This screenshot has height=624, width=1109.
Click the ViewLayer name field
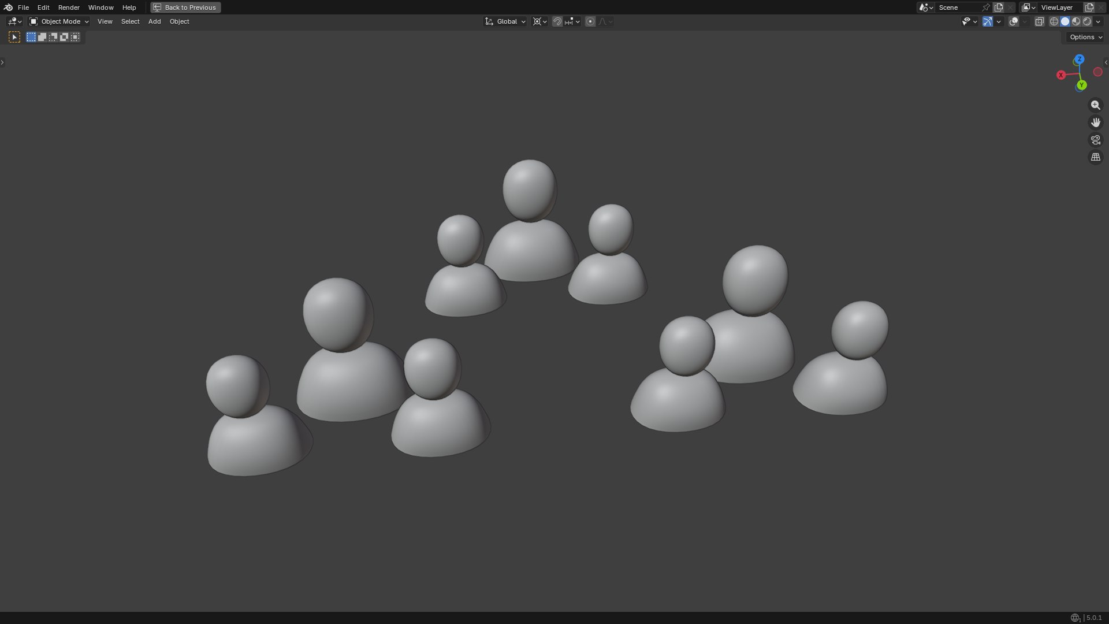(x=1060, y=8)
